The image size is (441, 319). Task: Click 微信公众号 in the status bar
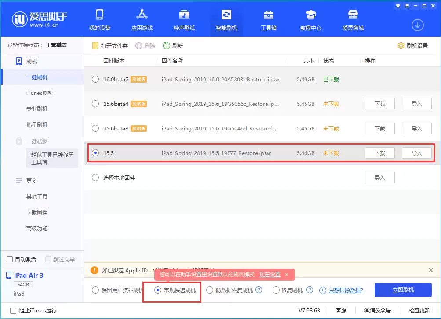coord(377,311)
